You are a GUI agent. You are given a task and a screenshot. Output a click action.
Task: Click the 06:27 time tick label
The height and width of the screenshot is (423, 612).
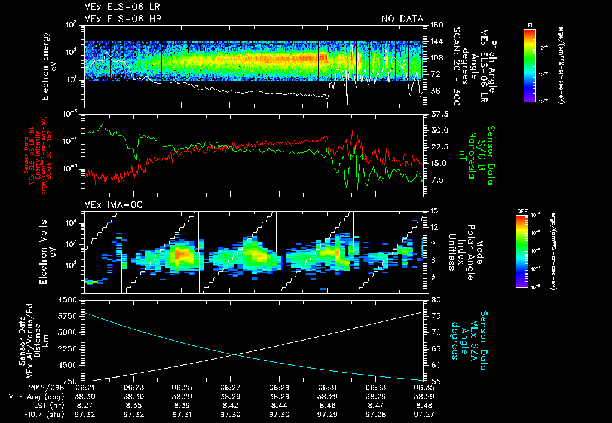point(230,388)
